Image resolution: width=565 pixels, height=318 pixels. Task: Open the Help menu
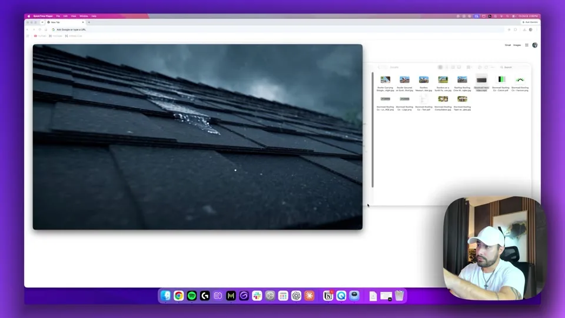(94, 16)
